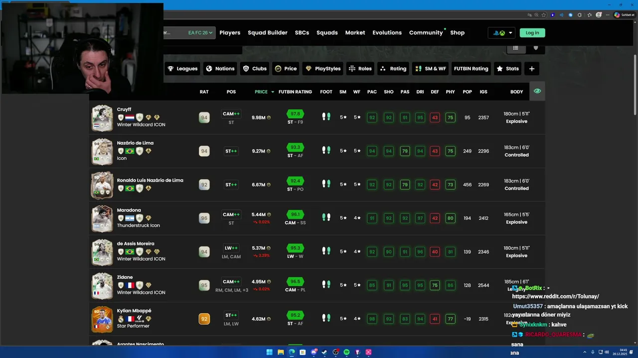
Task: Click Maradona's 96.1 FUTBIN rating badge
Action: point(295,214)
